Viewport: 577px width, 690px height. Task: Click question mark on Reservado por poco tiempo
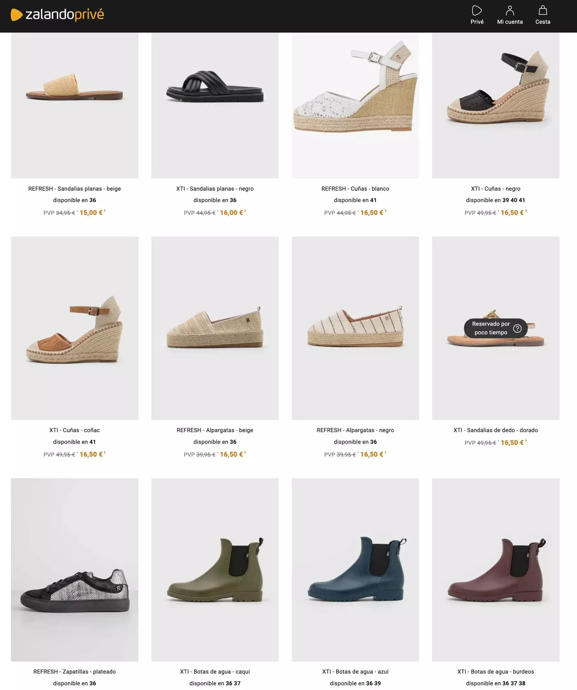517,328
